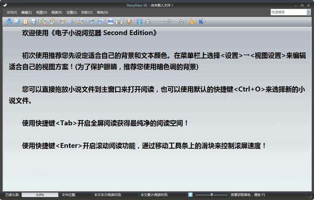Click the 文件位置 status bar label
The image size is (314, 200).
coord(69,195)
